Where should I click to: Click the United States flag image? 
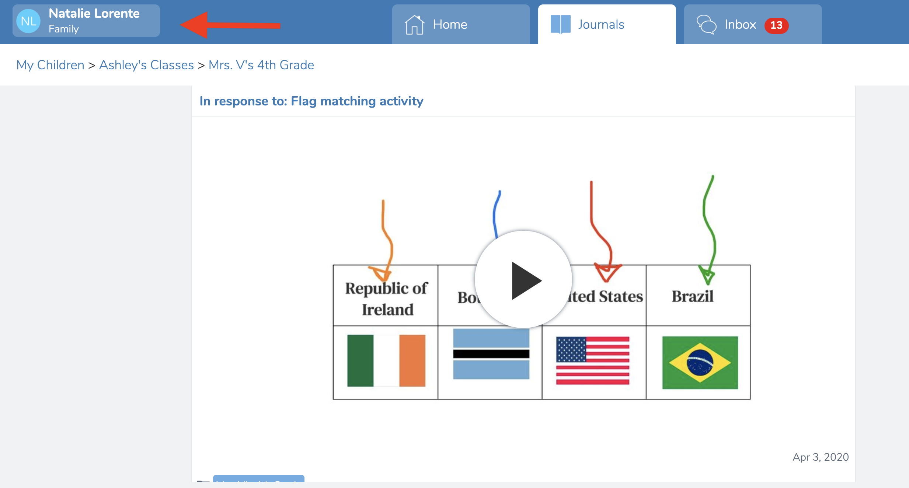tap(592, 360)
